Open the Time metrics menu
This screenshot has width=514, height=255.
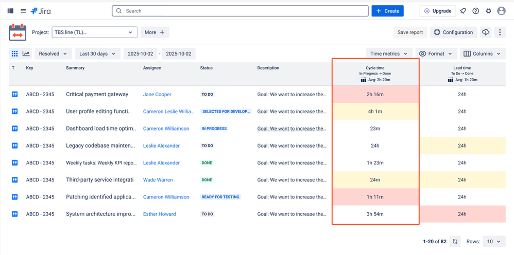pyautogui.click(x=389, y=53)
